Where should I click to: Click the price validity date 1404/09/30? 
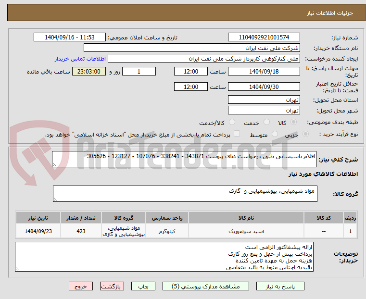[264, 87]
